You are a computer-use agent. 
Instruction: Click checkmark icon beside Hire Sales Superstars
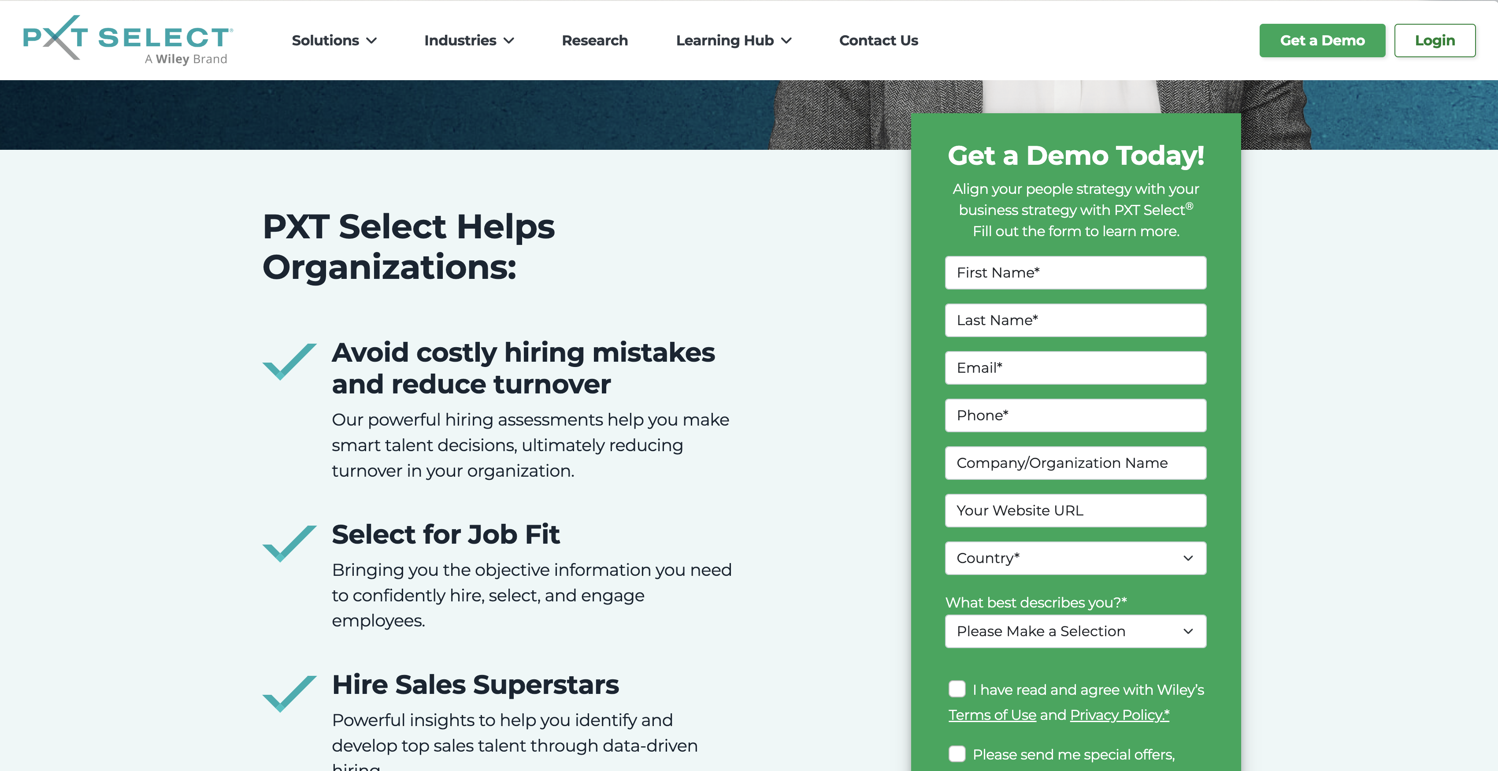pyautogui.click(x=289, y=693)
